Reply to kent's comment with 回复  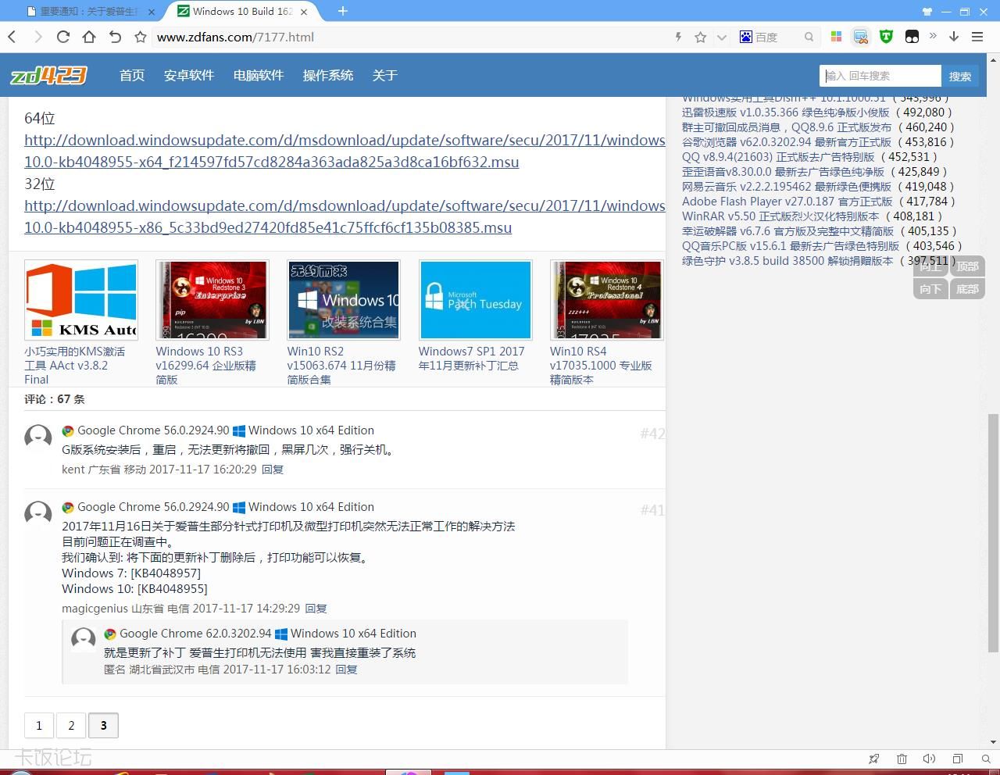click(273, 470)
